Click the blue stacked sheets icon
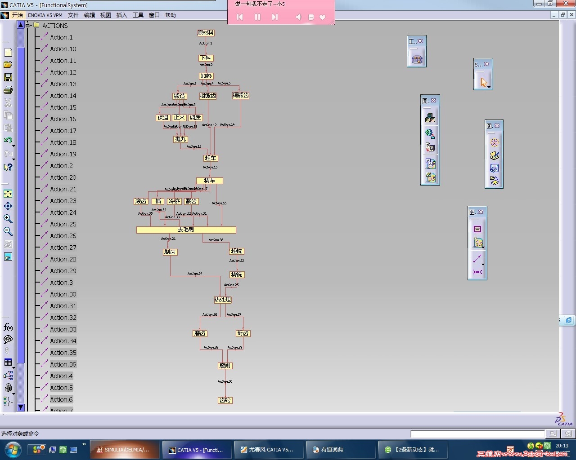The image size is (576, 460). click(x=495, y=168)
